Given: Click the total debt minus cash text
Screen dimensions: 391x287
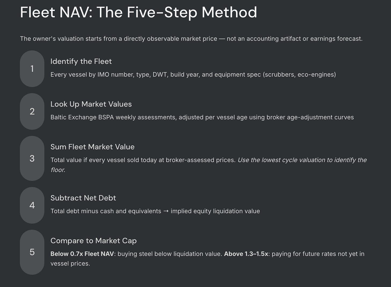Looking at the screenshot, I should pos(155,211).
